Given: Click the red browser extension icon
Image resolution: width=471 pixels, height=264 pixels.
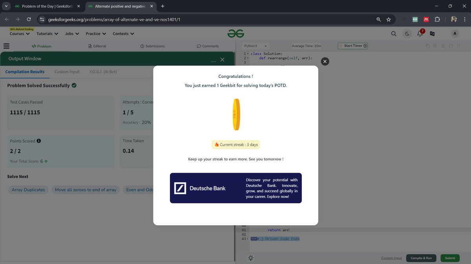Looking at the screenshot, I should [x=426, y=19].
